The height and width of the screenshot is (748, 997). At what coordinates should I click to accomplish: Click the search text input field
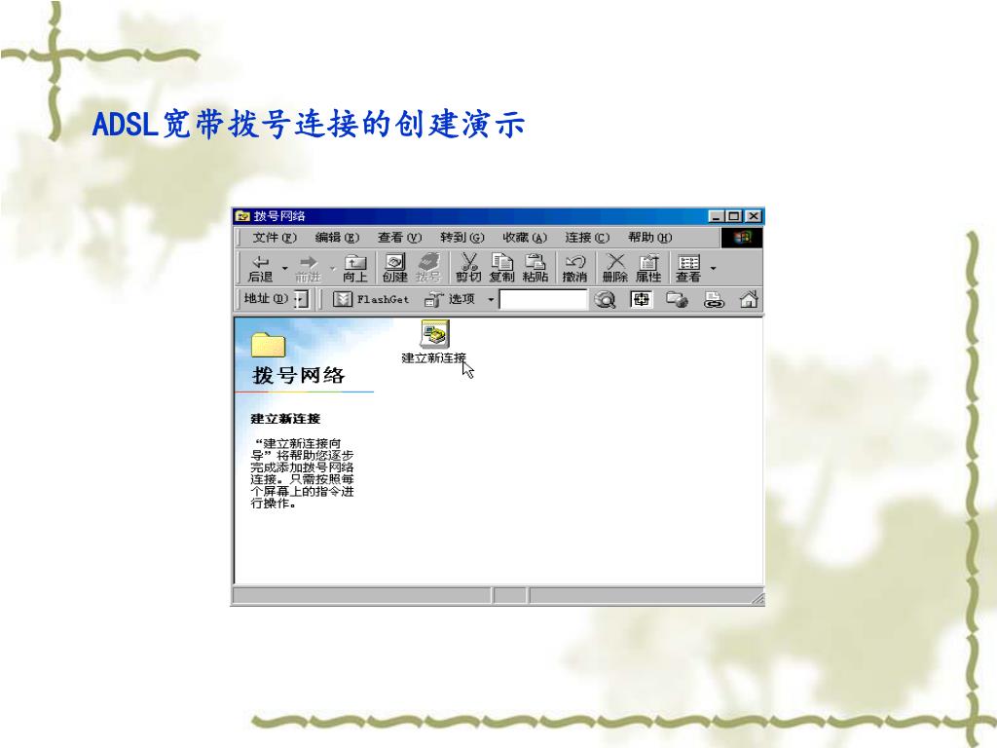click(x=543, y=299)
